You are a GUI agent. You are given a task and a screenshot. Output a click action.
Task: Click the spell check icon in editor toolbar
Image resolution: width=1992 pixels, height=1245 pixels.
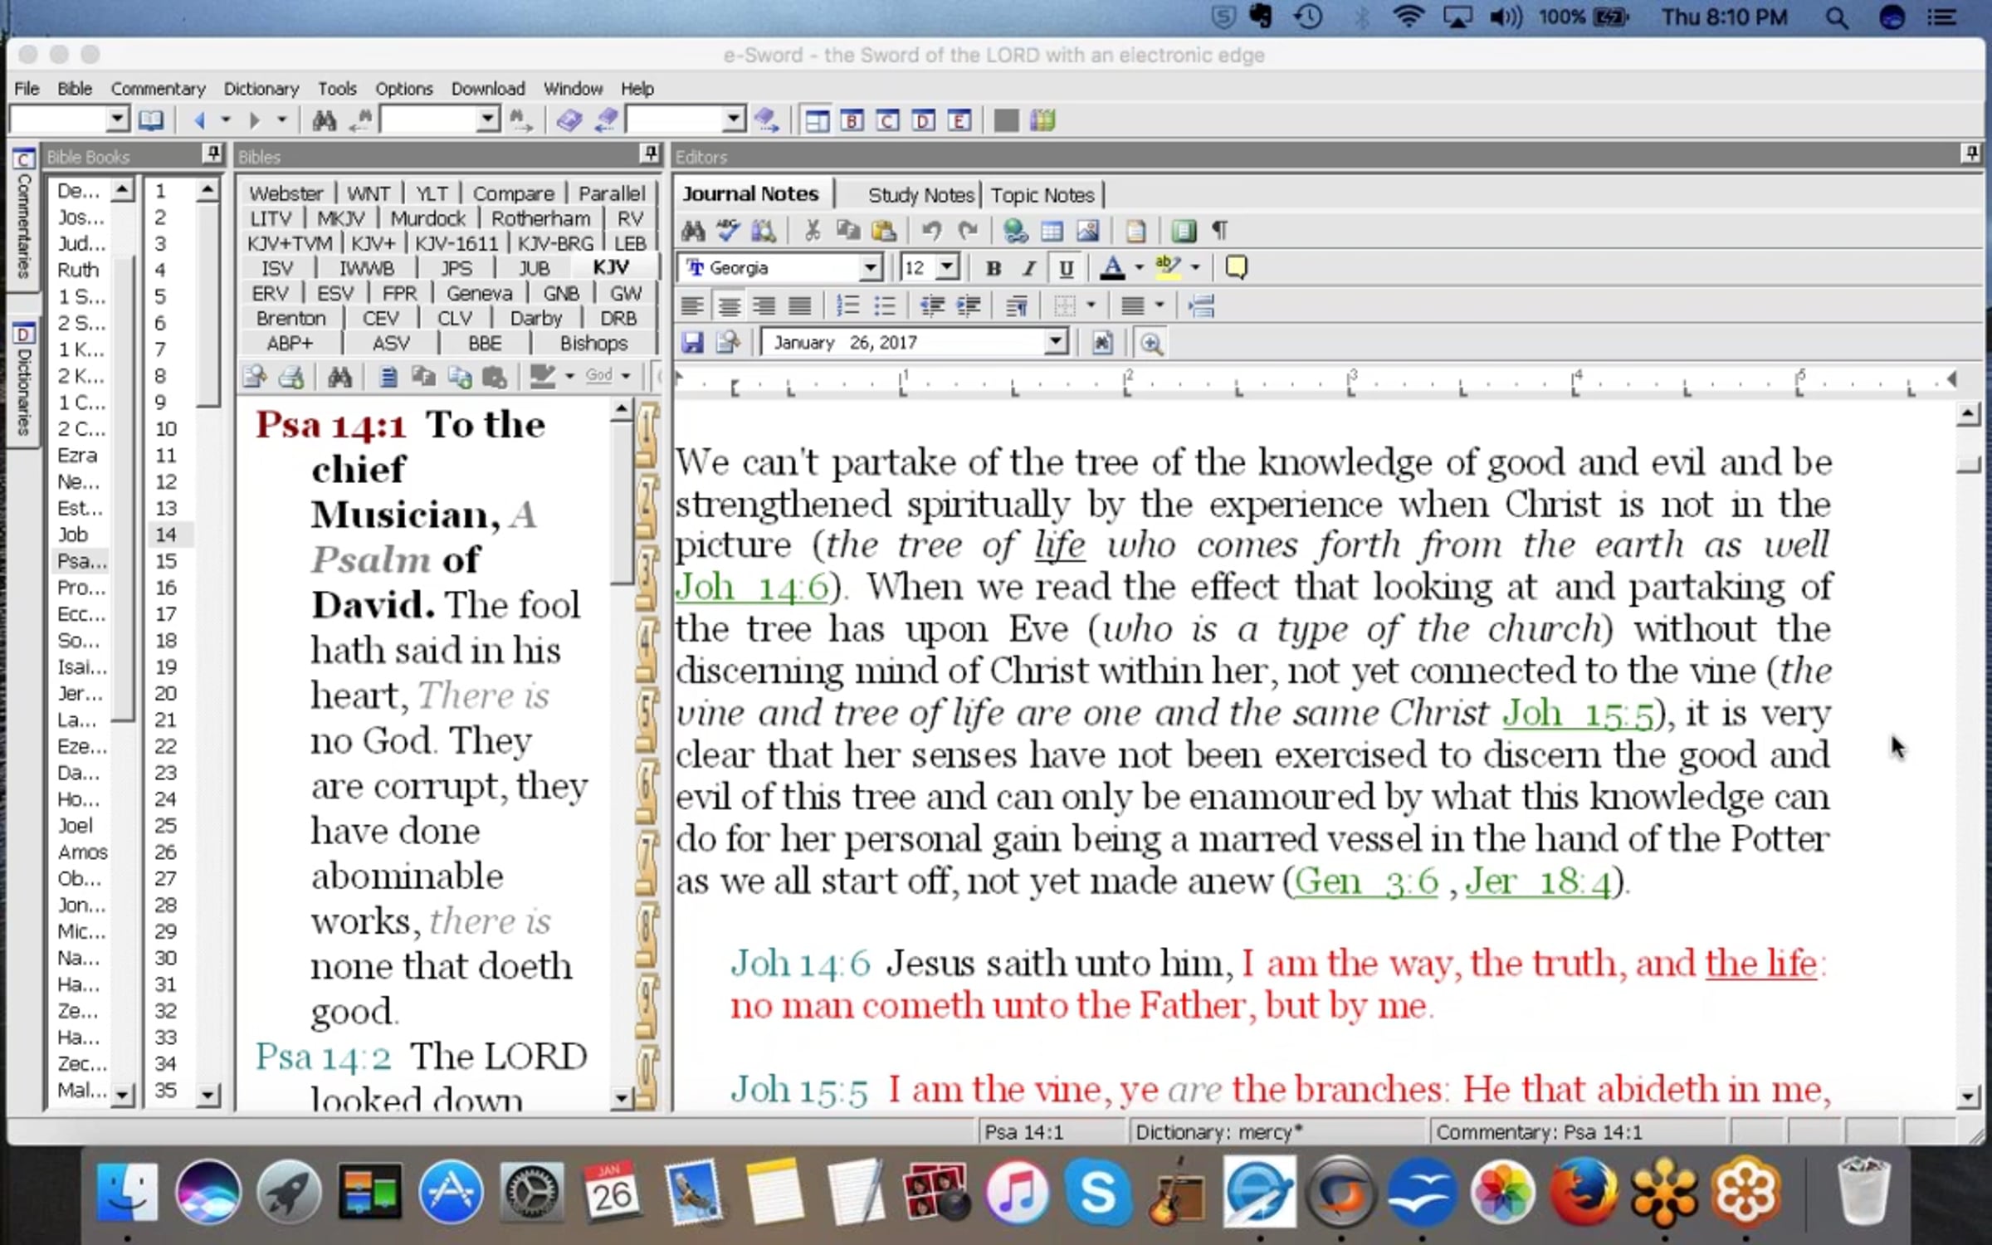point(728,231)
